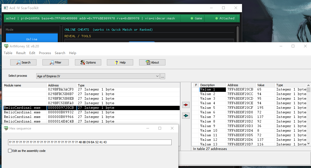Select row with address 029BFBC5B8B7

click(91, 94)
